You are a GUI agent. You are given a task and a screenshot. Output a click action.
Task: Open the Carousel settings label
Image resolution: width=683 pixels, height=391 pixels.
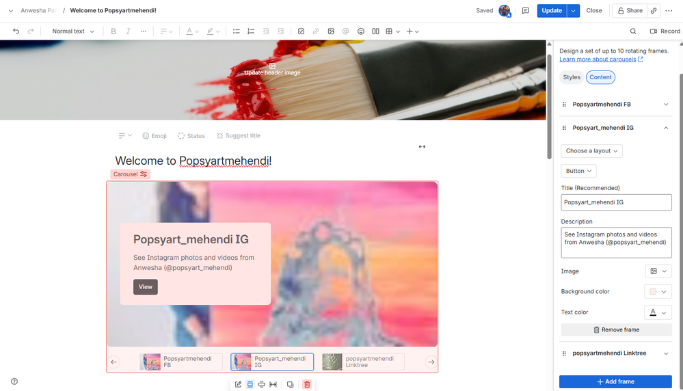(x=130, y=174)
